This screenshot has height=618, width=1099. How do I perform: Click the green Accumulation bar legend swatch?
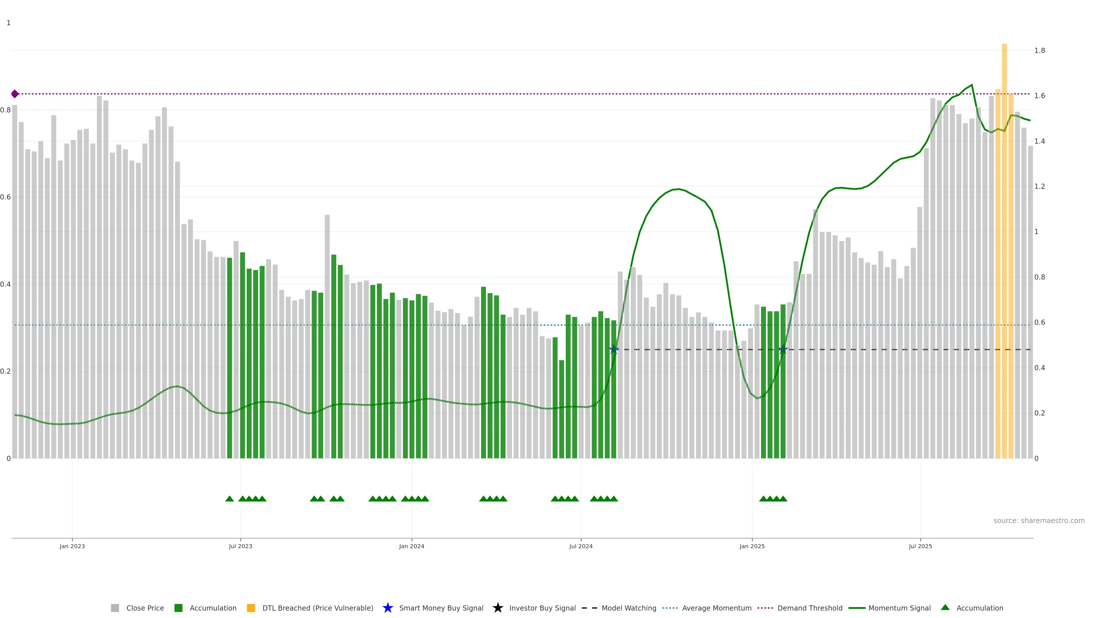(x=178, y=608)
